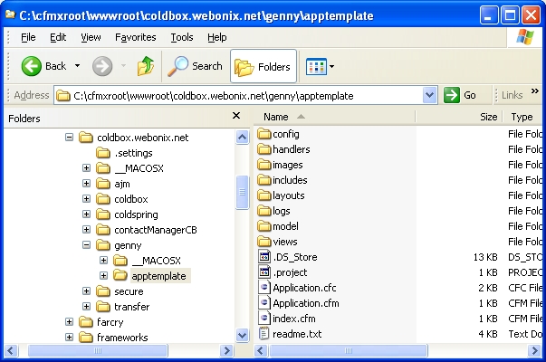The width and height of the screenshot is (546, 362).
Task: Select the .project file icon
Action: pos(264,272)
